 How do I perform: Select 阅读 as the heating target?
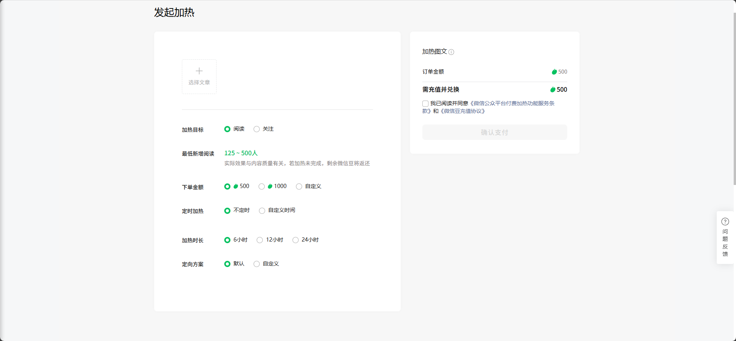pyautogui.click(x=227, y=129)
